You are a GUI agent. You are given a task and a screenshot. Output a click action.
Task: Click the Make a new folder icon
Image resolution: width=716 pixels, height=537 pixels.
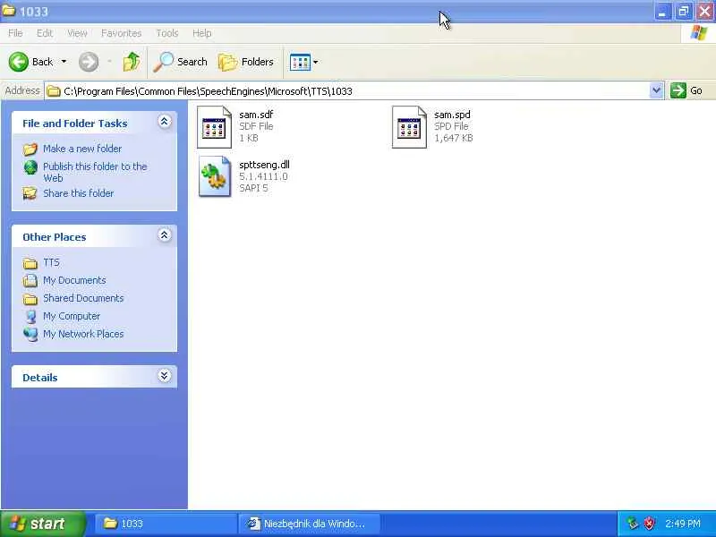(x=30, y=149)
